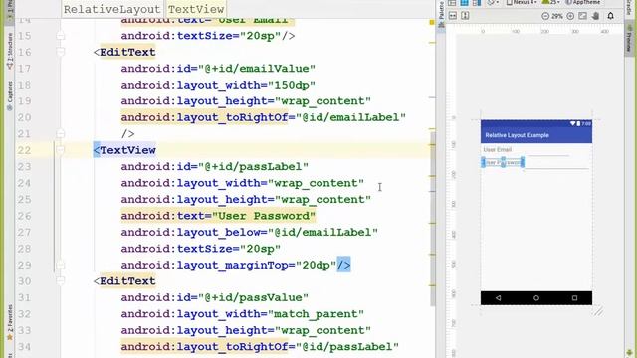
Task: Open the Nexus 4 device dropdown
Action: coord(522,2)
